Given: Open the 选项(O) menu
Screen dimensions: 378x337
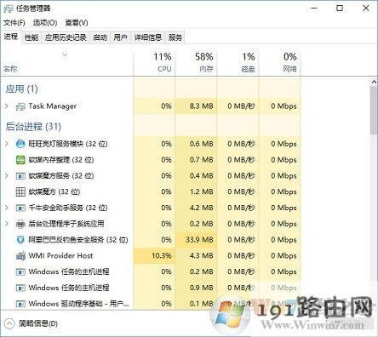Looking at the screenshot, I should pos(45,23).
